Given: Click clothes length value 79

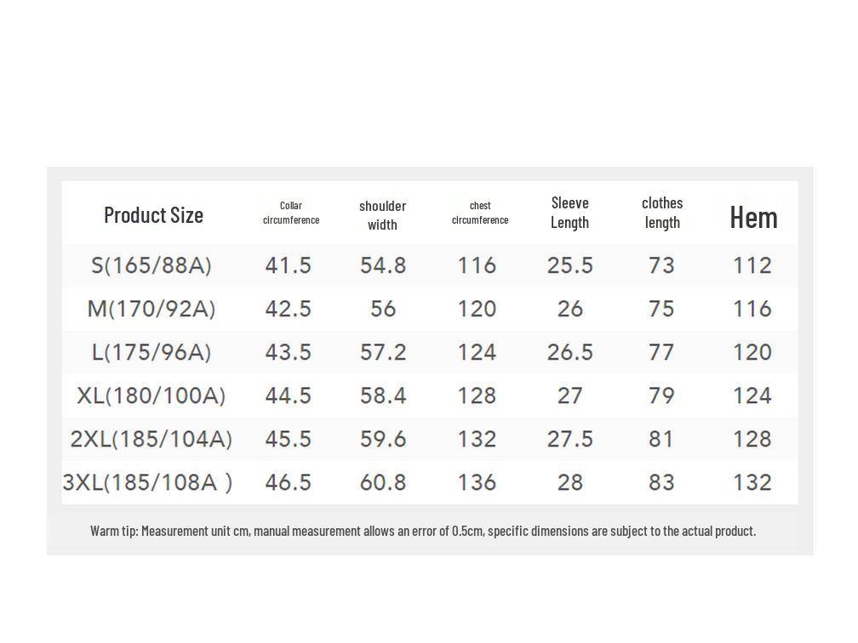Looking at the screenshot, I should tap(661, 395).
